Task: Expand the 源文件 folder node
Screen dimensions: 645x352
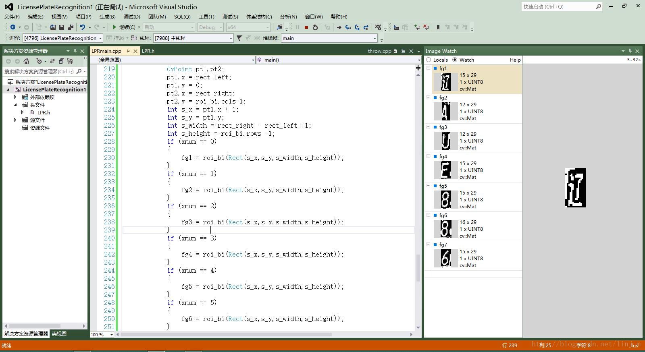Action: (15, 120)
